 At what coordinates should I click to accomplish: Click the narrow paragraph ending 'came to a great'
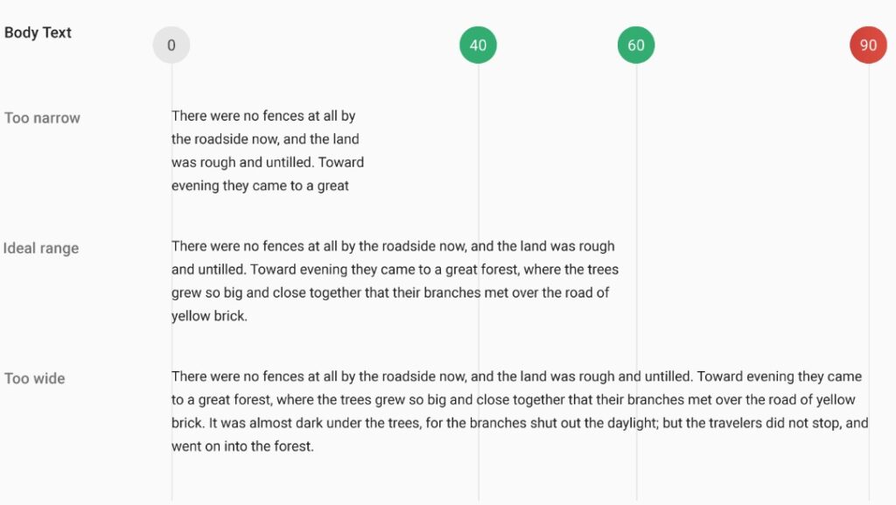point(268,151)
